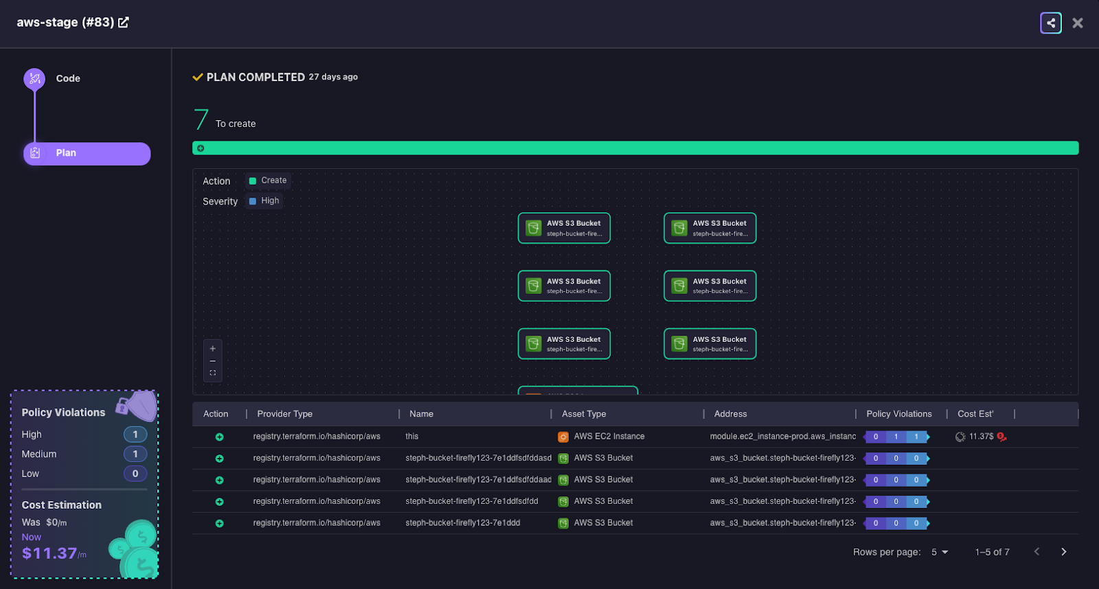The image size is (1099, 589).
Task: Click the Was $0/m cost text
Action: pyautogui.click(x=44, y=522)
